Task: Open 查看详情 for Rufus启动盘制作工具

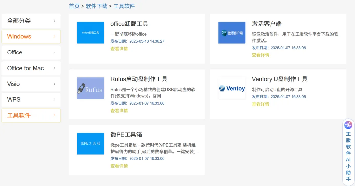Action: point(119,111)
